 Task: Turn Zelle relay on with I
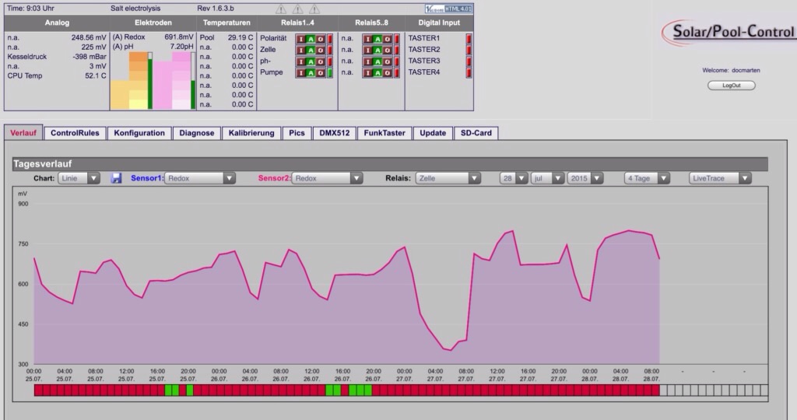pos(301,51)
